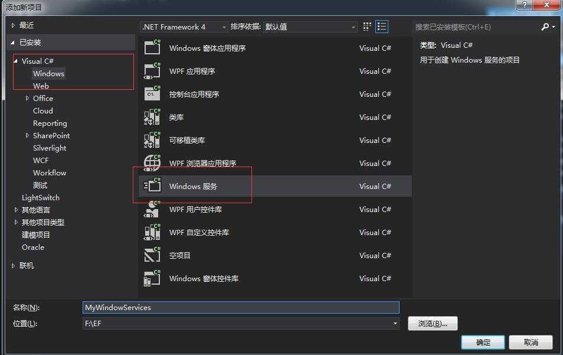
Task: Click the search magnifier icon
Action: [545, 27]
